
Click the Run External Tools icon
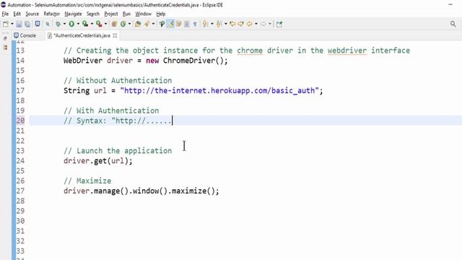coord(99,24)
